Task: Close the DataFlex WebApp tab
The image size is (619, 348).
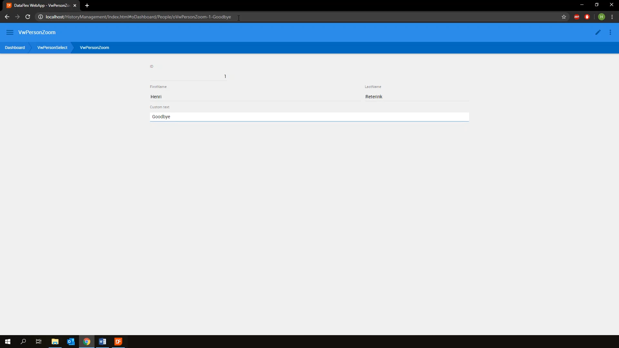Action: pyautogui.click(x=75, y=5)
